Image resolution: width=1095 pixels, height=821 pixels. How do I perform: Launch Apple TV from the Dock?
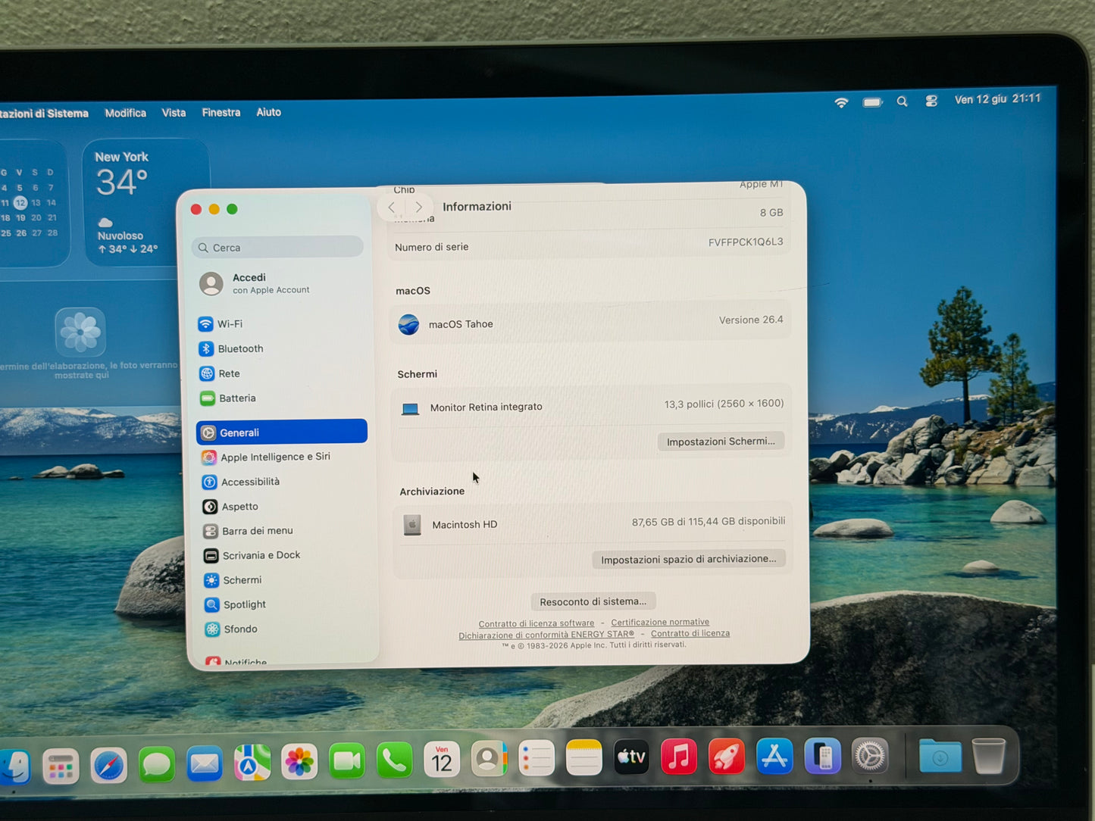tap(631, 757)
